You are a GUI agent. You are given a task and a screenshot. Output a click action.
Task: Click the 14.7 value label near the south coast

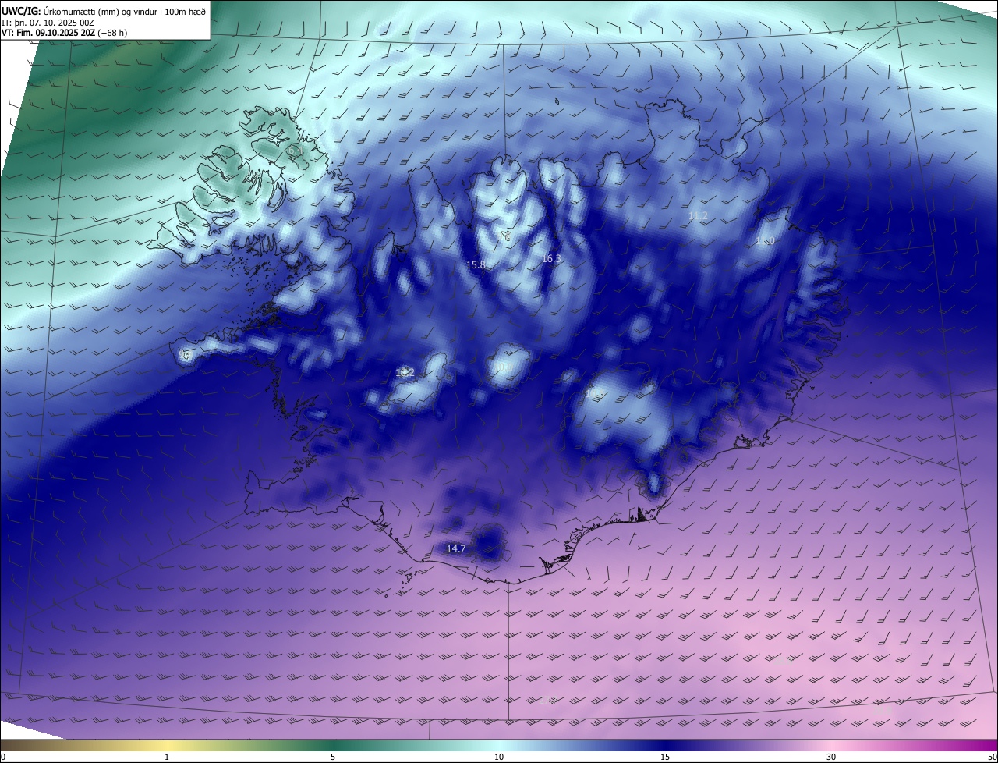[x=456, y=548]
